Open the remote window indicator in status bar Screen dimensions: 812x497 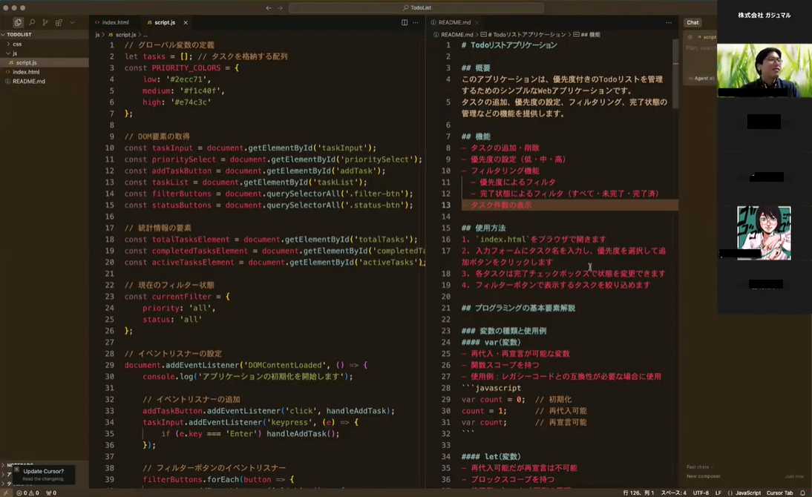click(x=6, y=493)
